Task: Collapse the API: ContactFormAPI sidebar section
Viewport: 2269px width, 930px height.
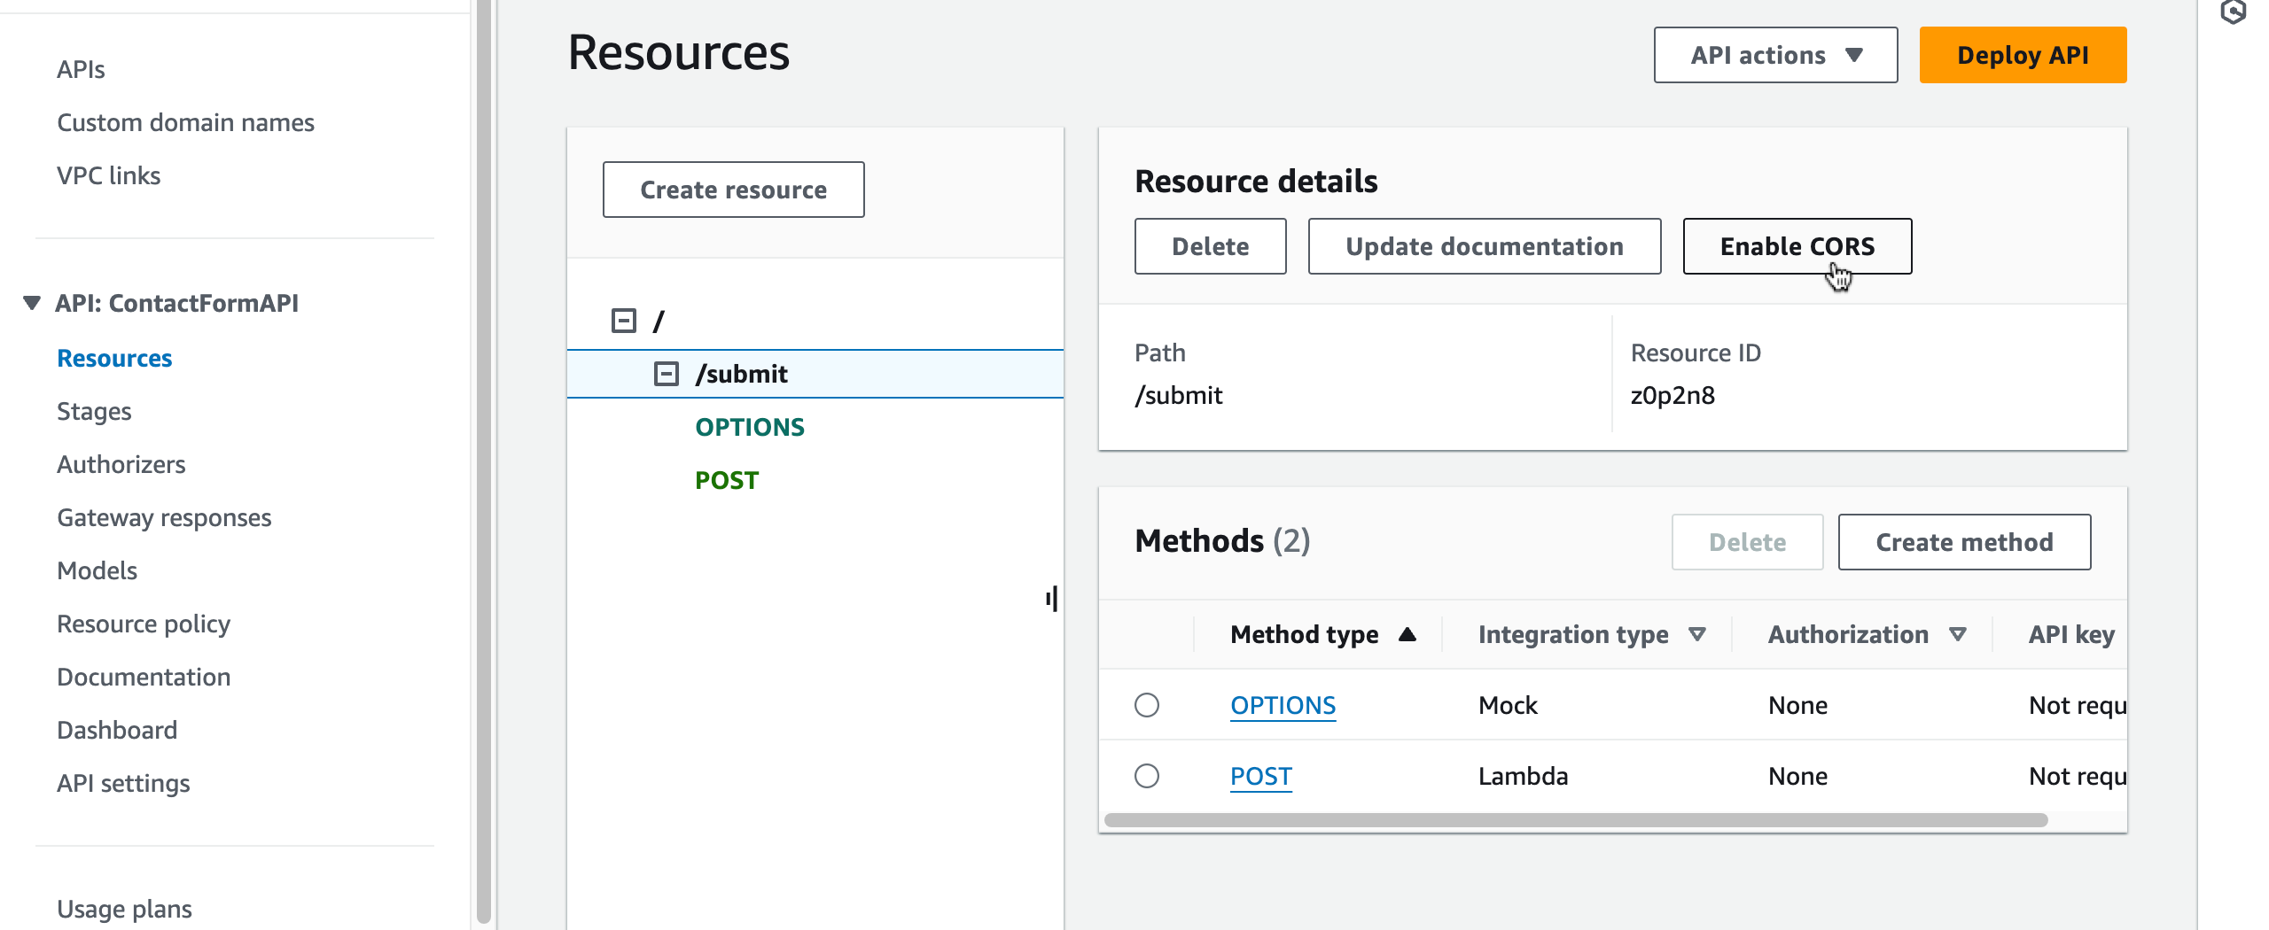Action: point(32,303)
